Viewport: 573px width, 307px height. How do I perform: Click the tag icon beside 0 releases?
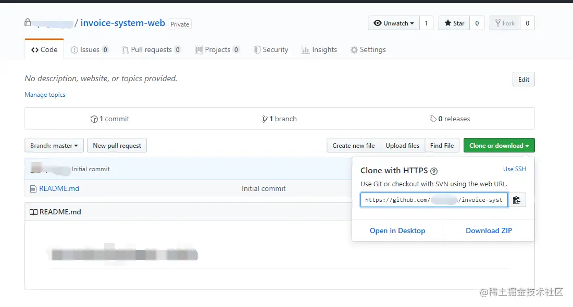[x=433, y=119]
